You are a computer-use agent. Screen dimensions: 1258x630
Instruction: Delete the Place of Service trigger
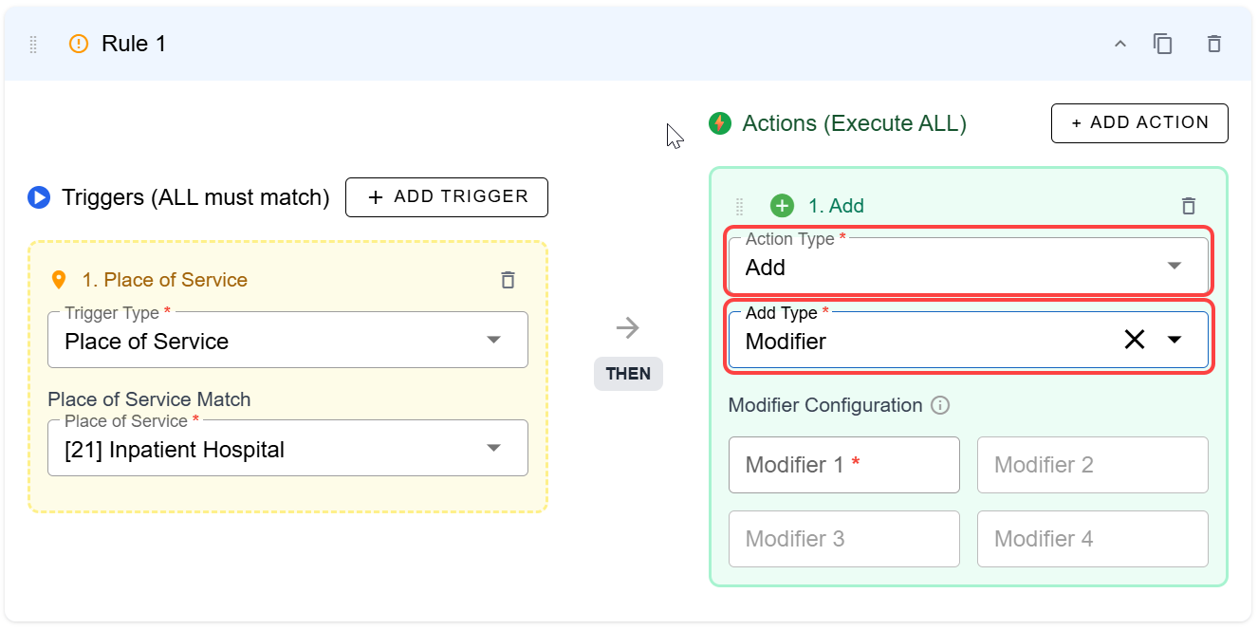pos(508,280)
